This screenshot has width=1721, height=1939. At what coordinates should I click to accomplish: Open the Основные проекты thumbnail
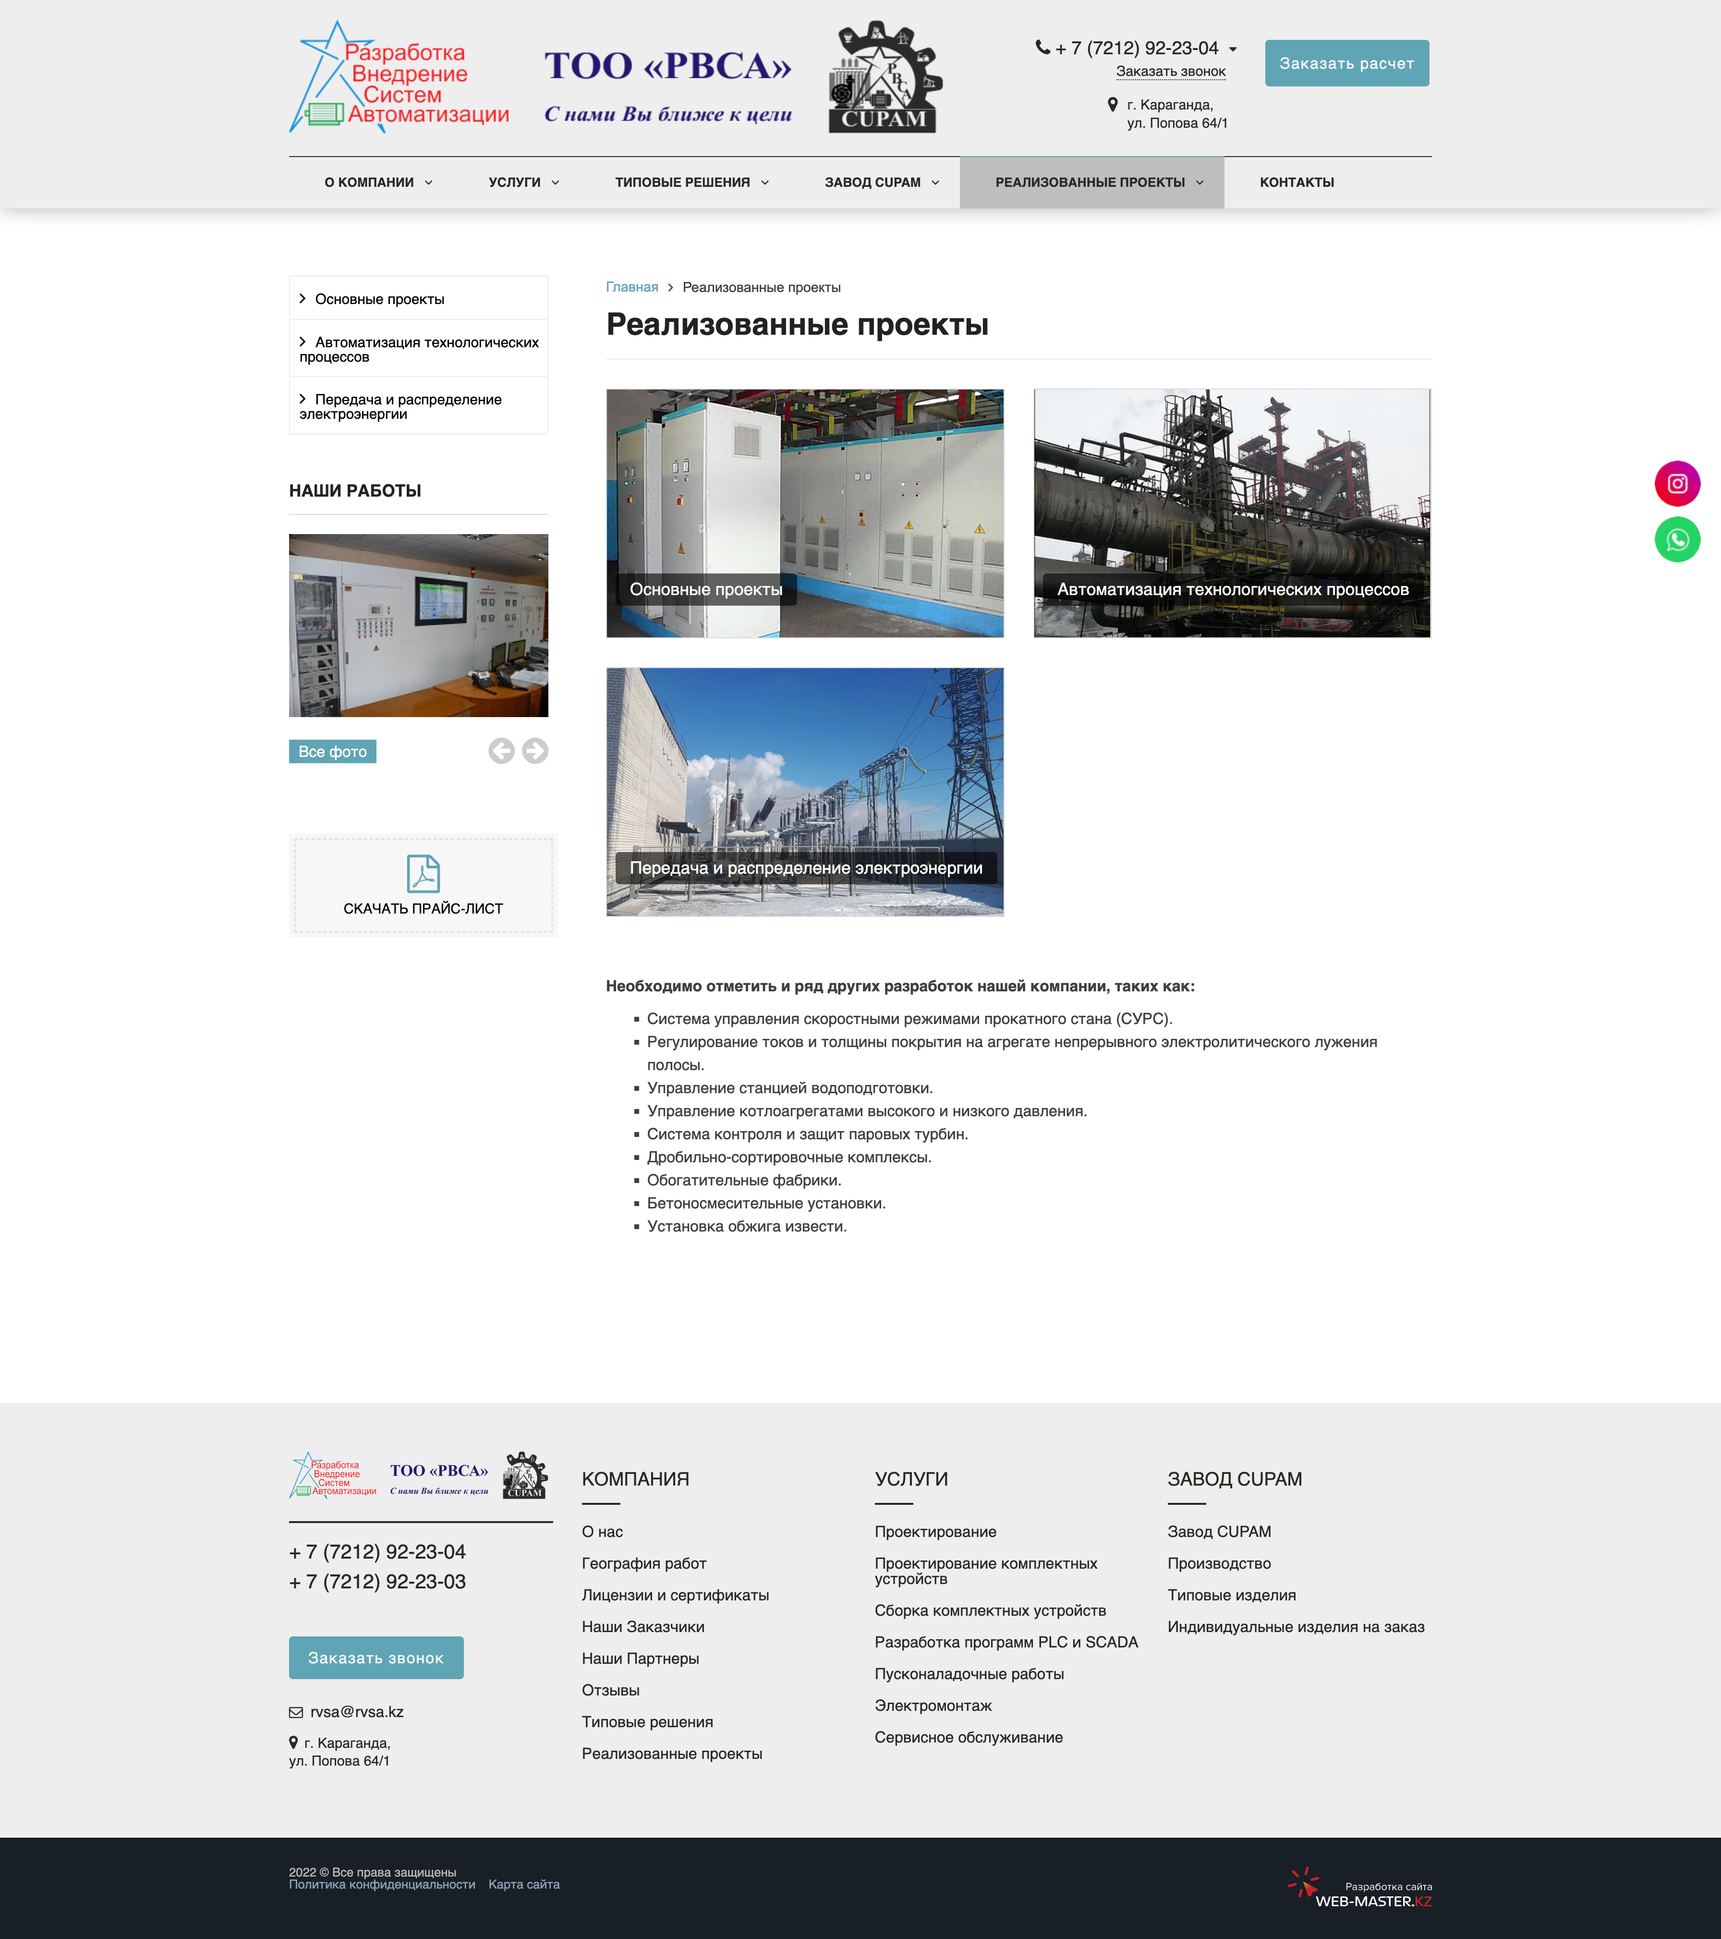[804, 513]
